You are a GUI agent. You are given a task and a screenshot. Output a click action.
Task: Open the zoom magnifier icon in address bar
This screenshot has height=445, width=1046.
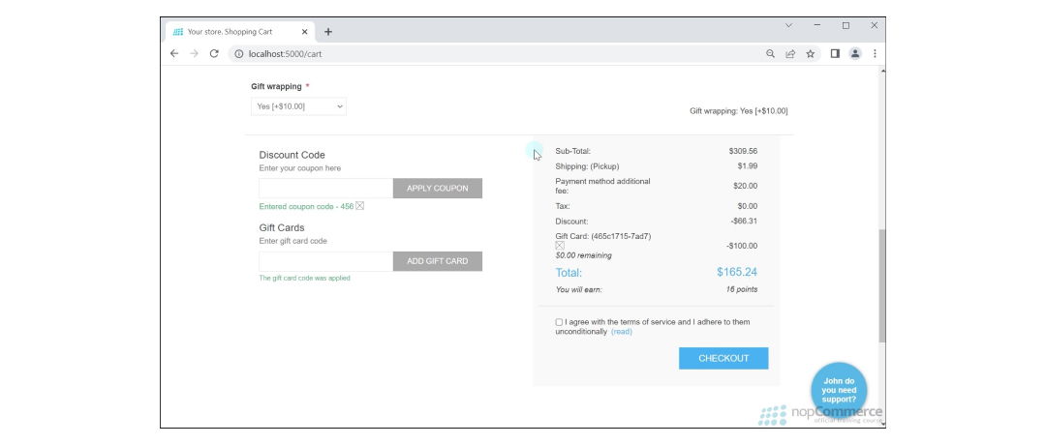771,54
